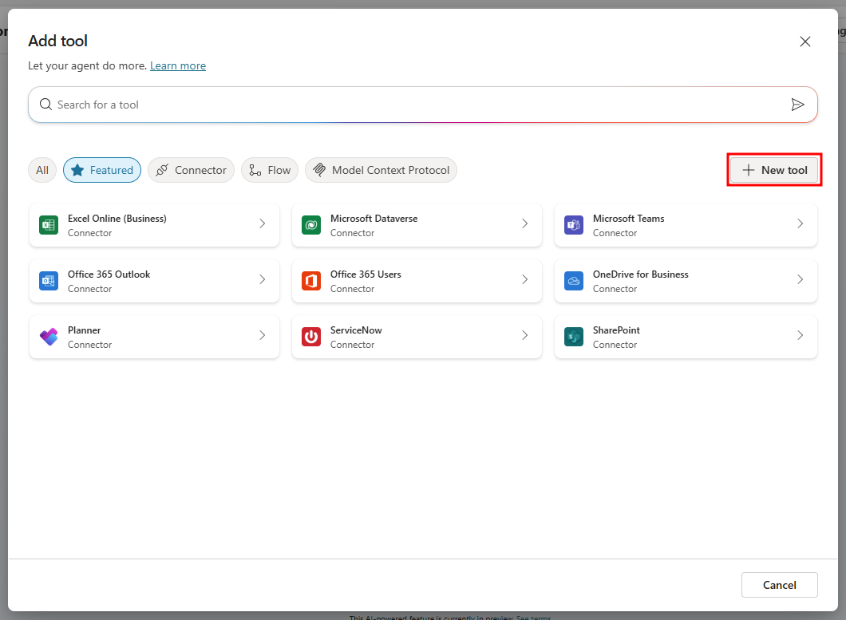Image resolution: width=846 pixels, height=620 pixels.
Task: Create a New tool
Action: (x=774, y=170)
